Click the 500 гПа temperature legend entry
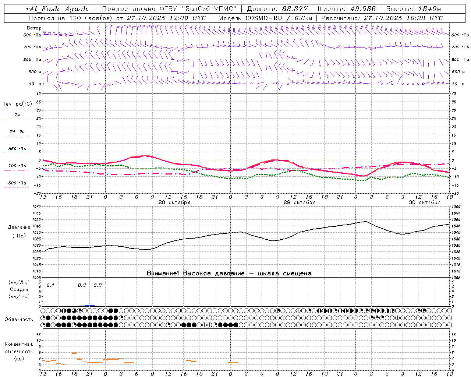The height and width of the screenshot is (377, 471). 17,183
